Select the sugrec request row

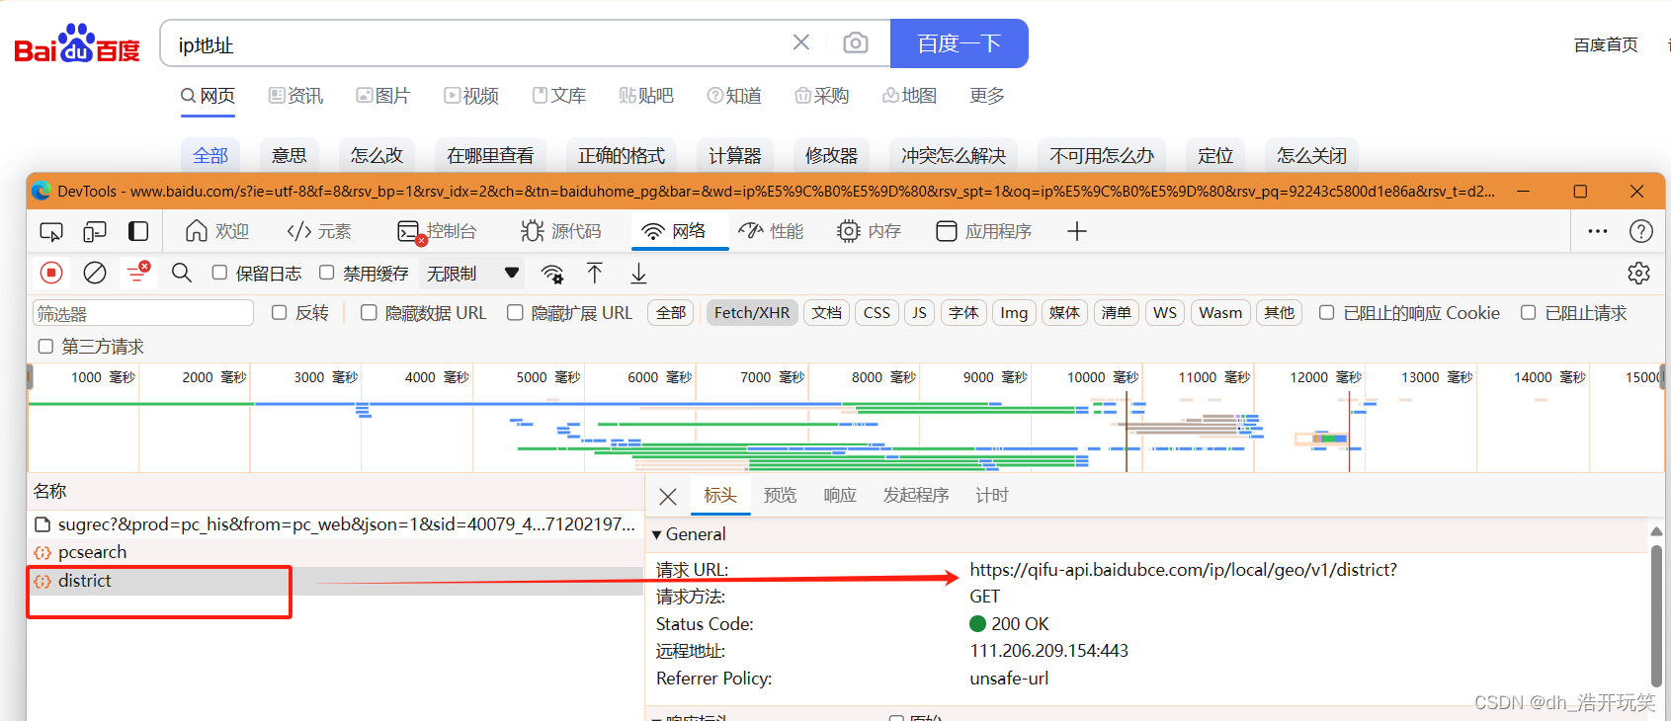click(336, 524)
